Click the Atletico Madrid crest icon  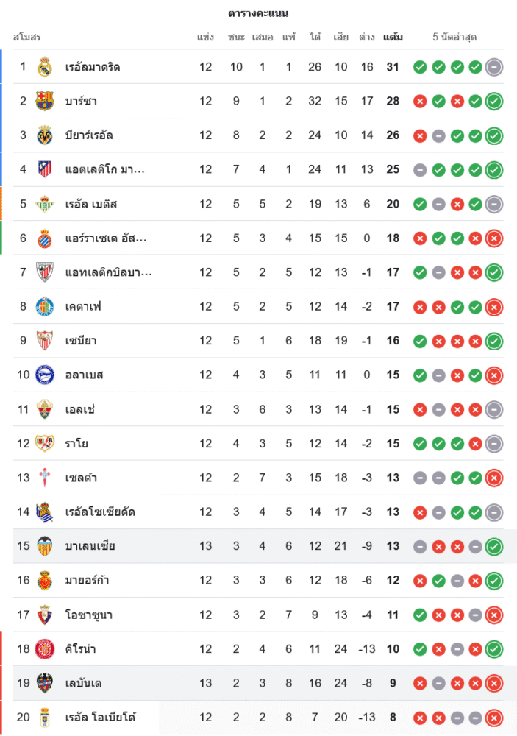45,169
